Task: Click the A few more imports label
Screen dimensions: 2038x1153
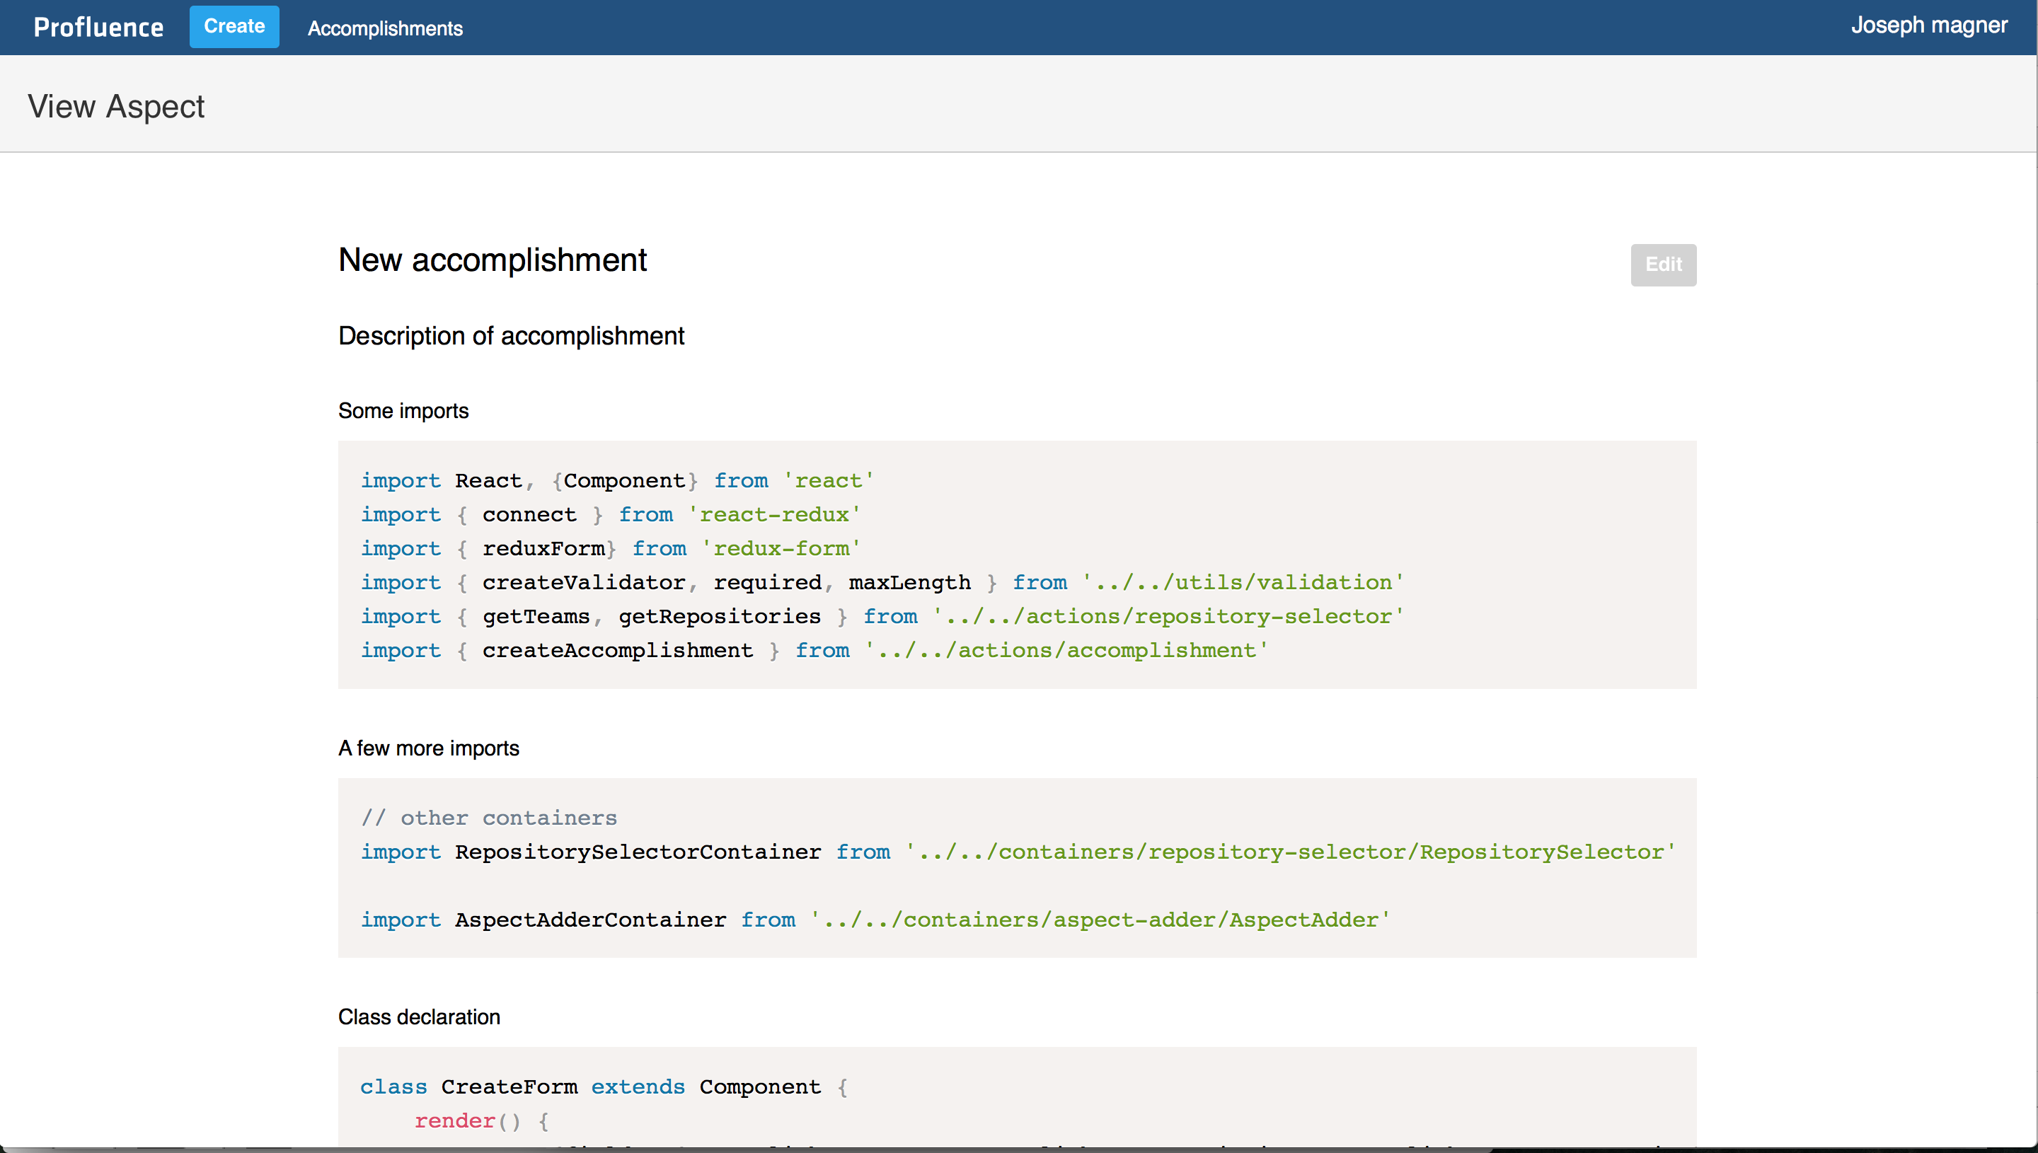Action: point(429,748)
